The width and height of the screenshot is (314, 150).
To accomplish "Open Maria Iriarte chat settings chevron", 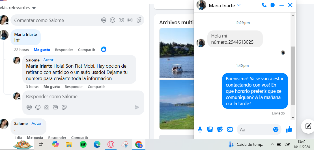I will click(239, 5).
